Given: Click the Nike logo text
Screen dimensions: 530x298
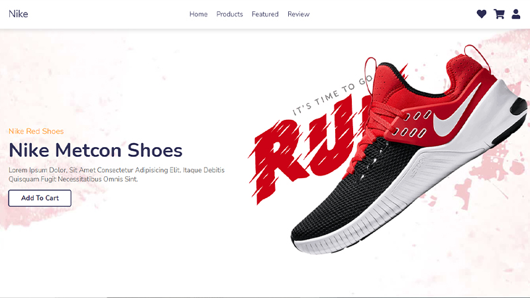Looking at the screenshot, I should point(19,14).
